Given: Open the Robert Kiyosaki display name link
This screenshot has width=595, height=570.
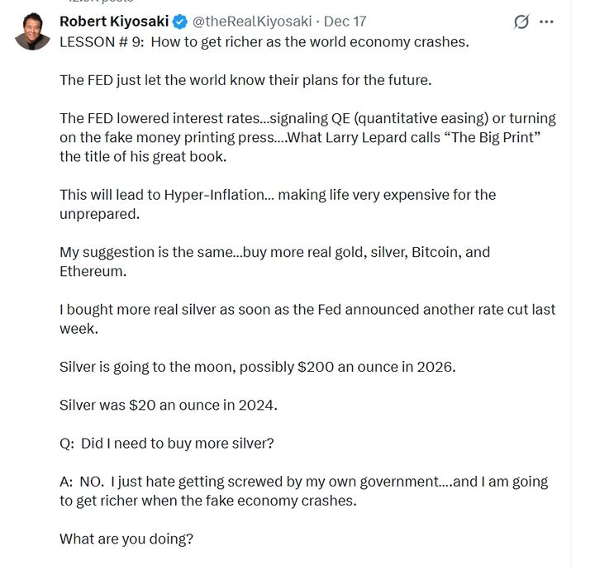Looking at the screenshot, I should click(x=113, y=21).
